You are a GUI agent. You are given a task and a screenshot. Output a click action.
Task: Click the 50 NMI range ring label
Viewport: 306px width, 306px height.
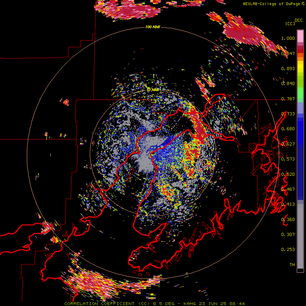coord(153,90)
